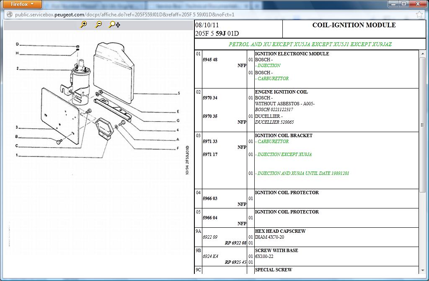Click the COIL-IGNITION MODULE page title

click(x=354, y=25)
